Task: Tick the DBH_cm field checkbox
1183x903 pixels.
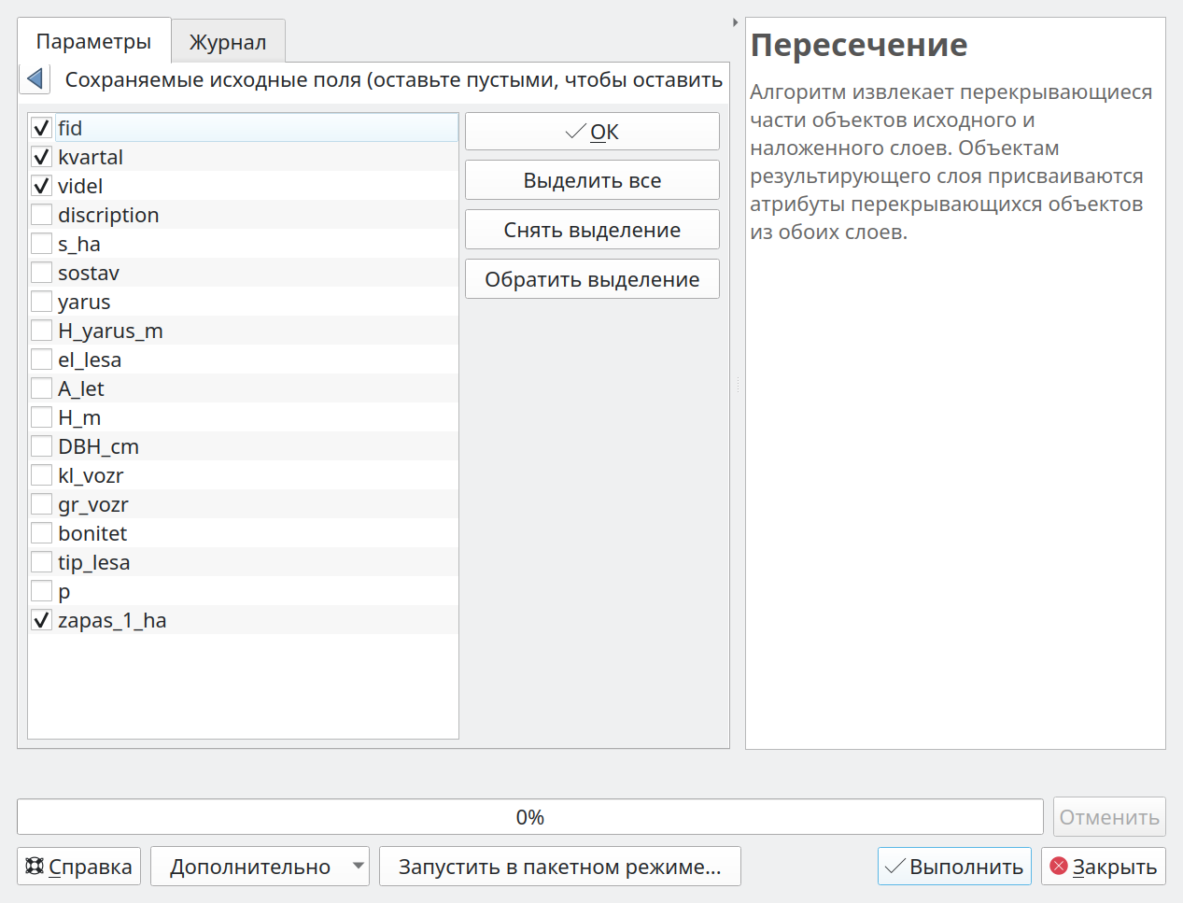Action: [41, 446]
